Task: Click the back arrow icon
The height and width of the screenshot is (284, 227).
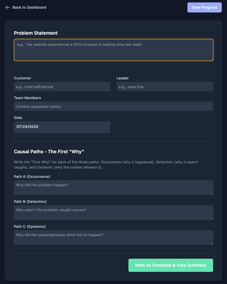Action: (8, 7)
